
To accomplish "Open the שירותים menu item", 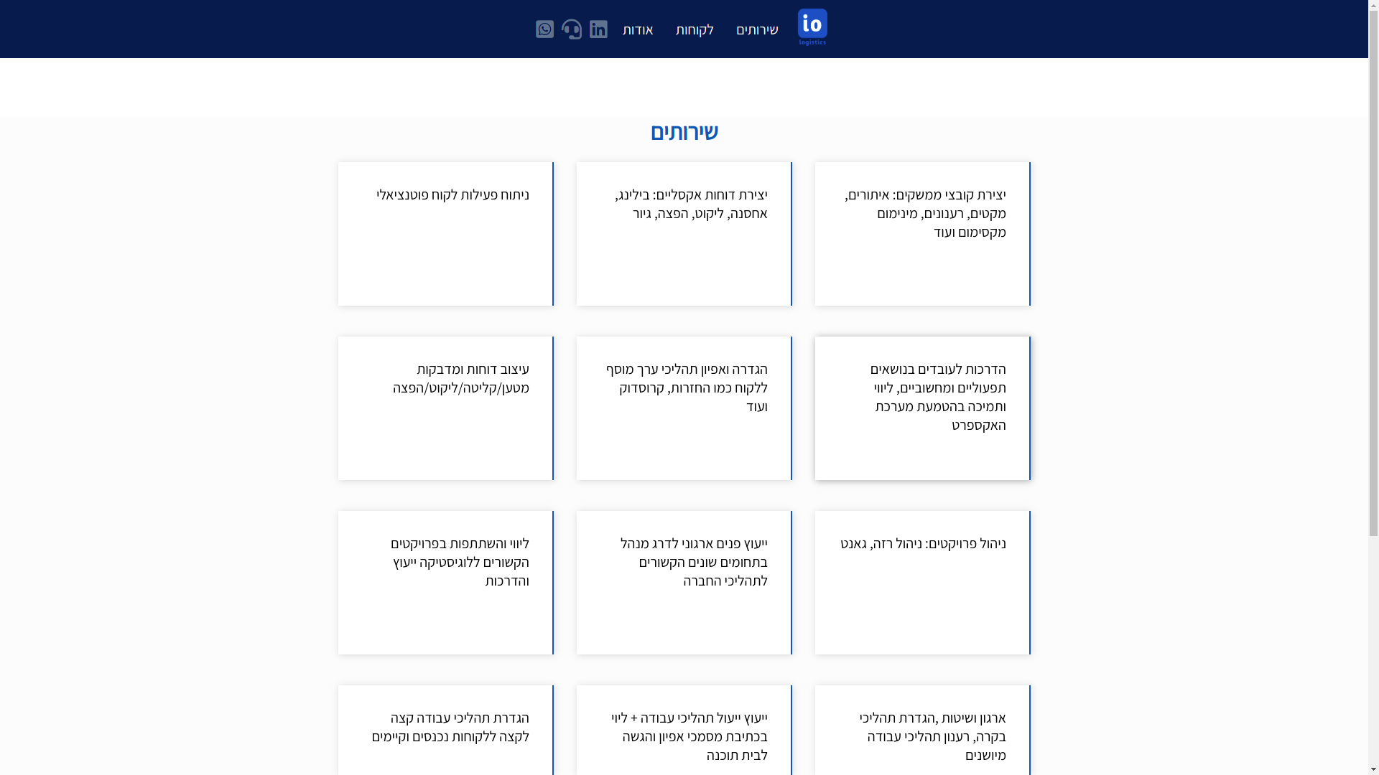I will 757,29.
